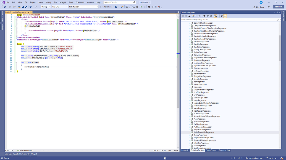Sync Solution Explorer with active document

204,16
